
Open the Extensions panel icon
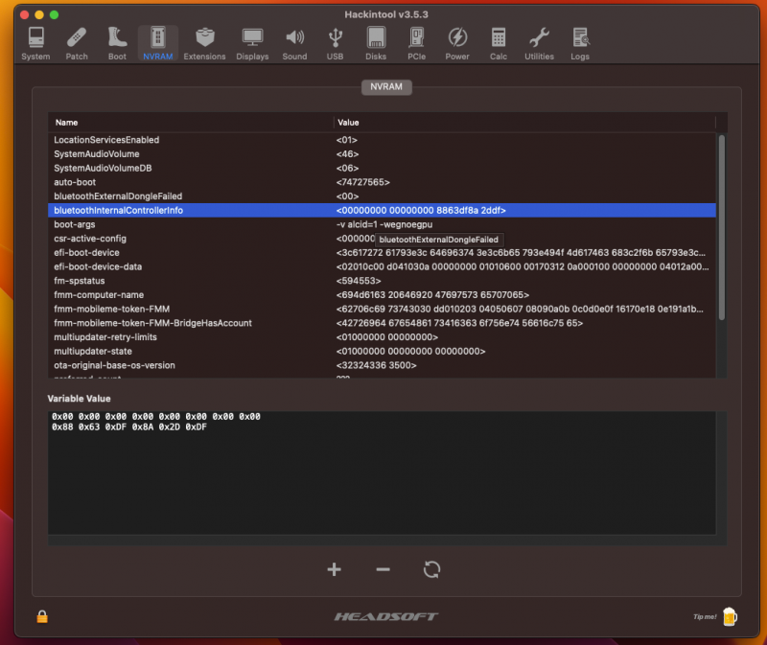(x=205, y=38)
